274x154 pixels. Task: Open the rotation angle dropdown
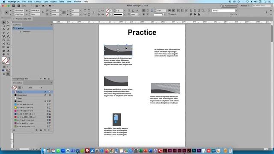tap(80, 11)
